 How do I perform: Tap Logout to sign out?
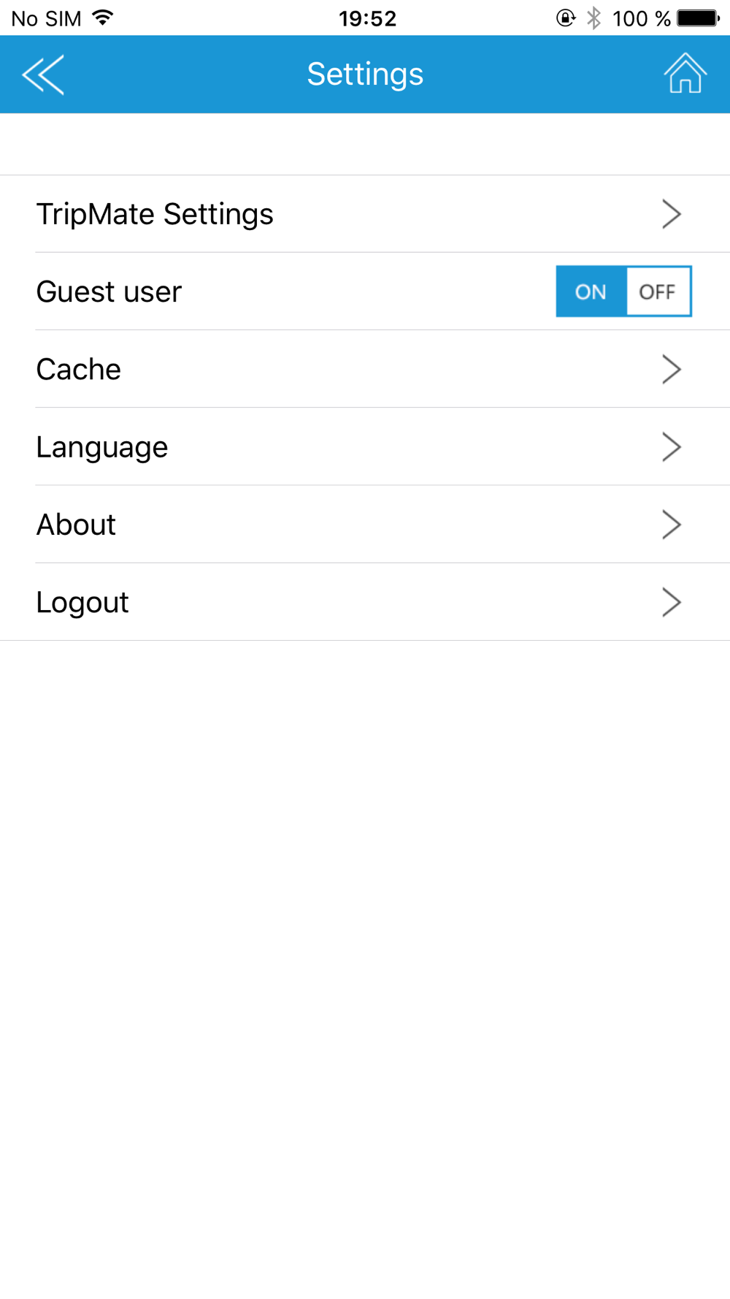[365, 602]
